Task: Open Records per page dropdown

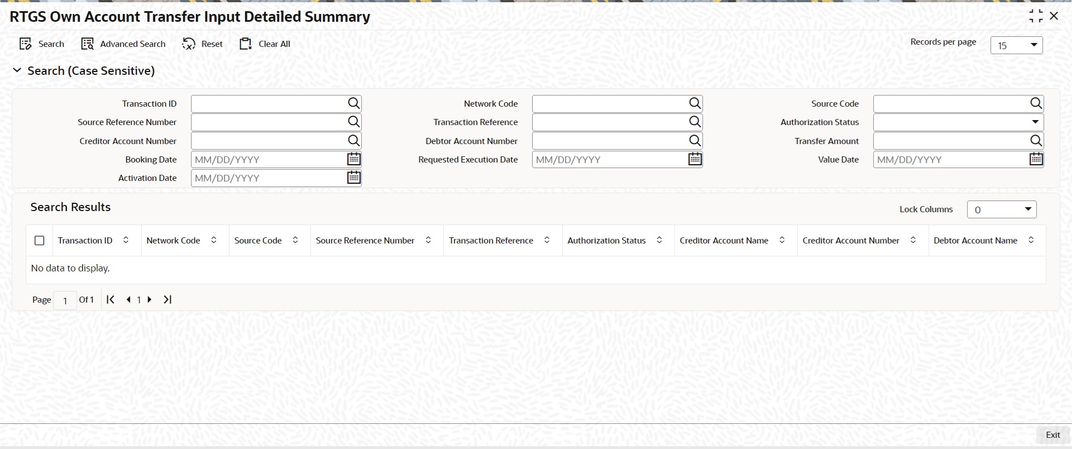Action: coord(1016,45)
